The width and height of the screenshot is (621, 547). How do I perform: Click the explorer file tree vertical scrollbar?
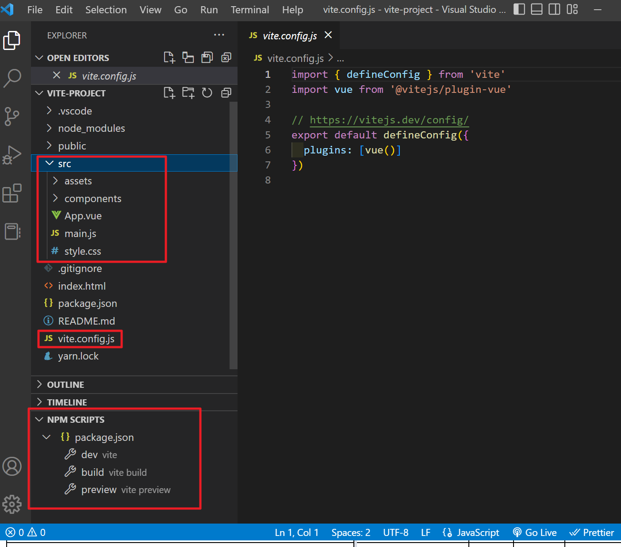pyautogui.click(x=234, y=235)
